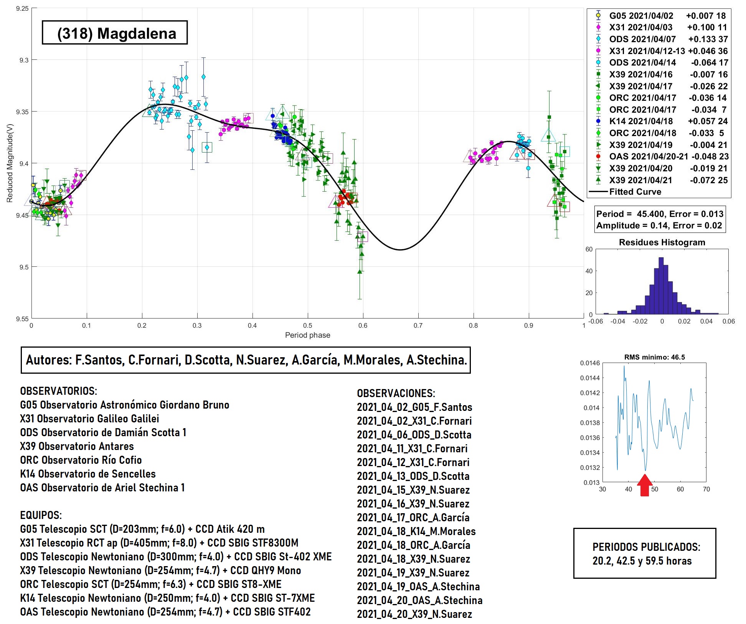Click the blue circle marker for K14
Screen dimensions: 746x624
[x=598, y=121]
